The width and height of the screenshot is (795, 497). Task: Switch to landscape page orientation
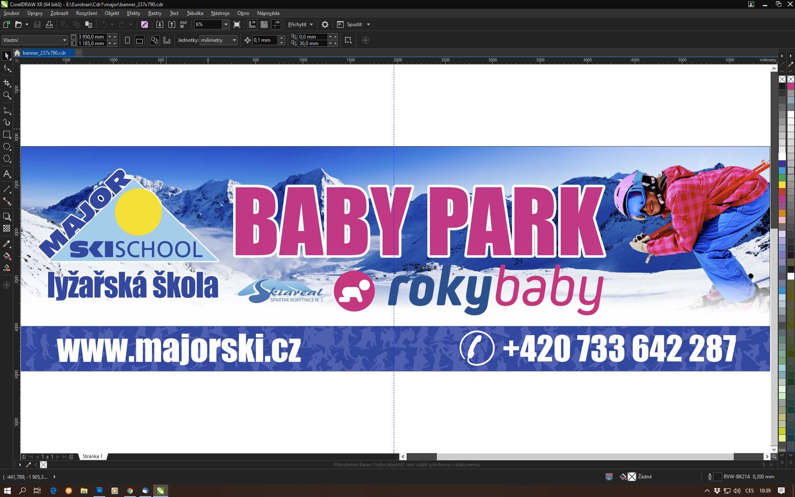click(140, 40)
